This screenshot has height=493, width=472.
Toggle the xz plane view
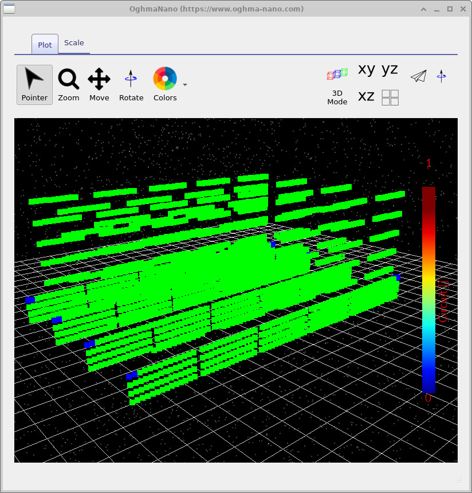click(x=366, y=97)
